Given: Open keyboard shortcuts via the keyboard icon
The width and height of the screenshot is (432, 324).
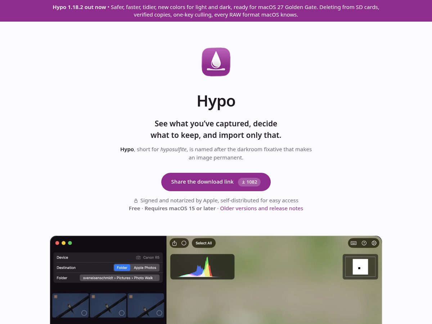Looking at the screenshot, I should [x=354, y=243].
